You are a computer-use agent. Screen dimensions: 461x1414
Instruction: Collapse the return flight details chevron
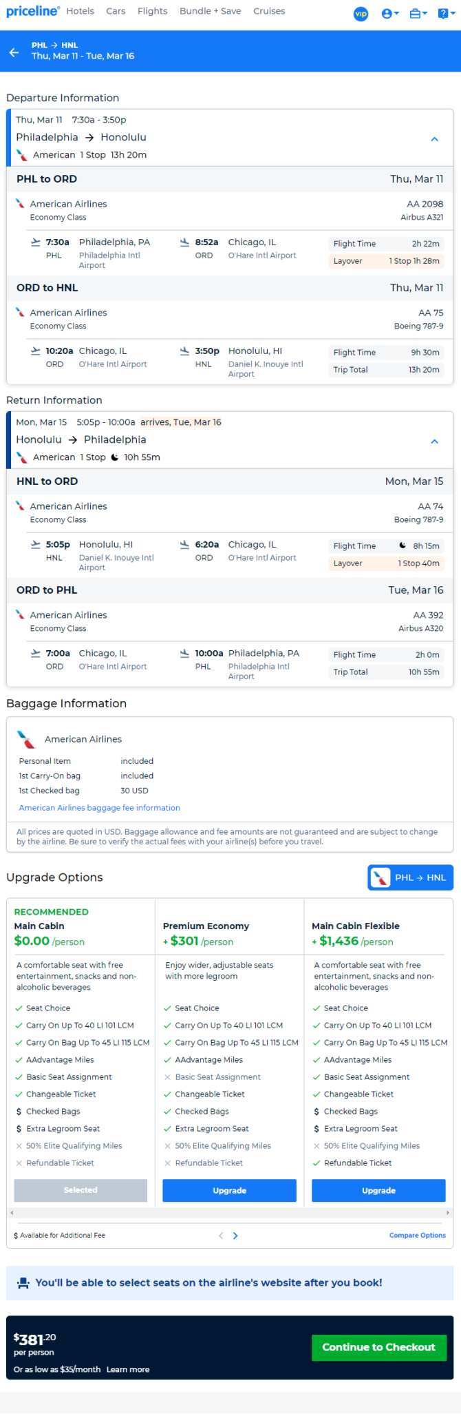pyautogui.click(x=434, y=441)
